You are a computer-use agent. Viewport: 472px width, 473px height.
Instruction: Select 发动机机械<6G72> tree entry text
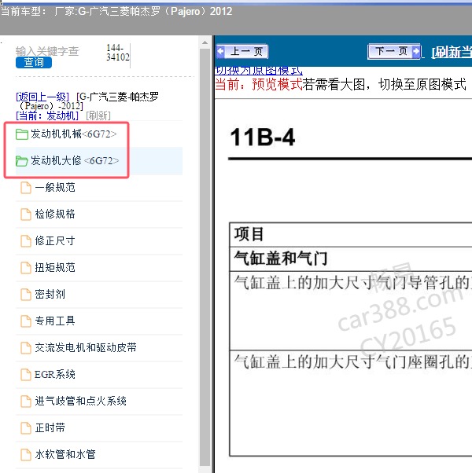click(x=73, y=134)
